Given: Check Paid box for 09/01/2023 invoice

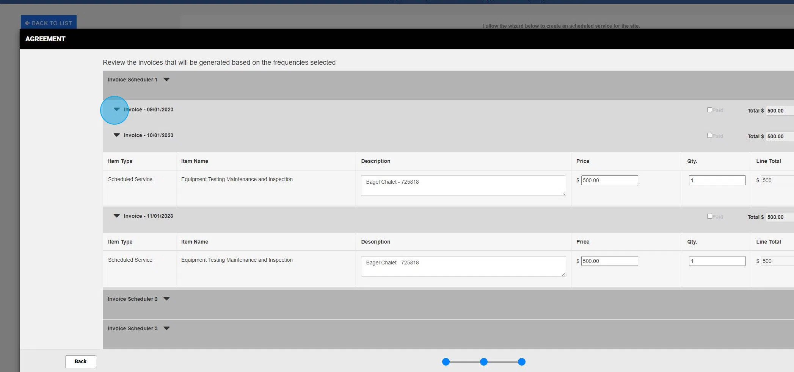Looking at the screenshot, I should (x=709, y=110).
